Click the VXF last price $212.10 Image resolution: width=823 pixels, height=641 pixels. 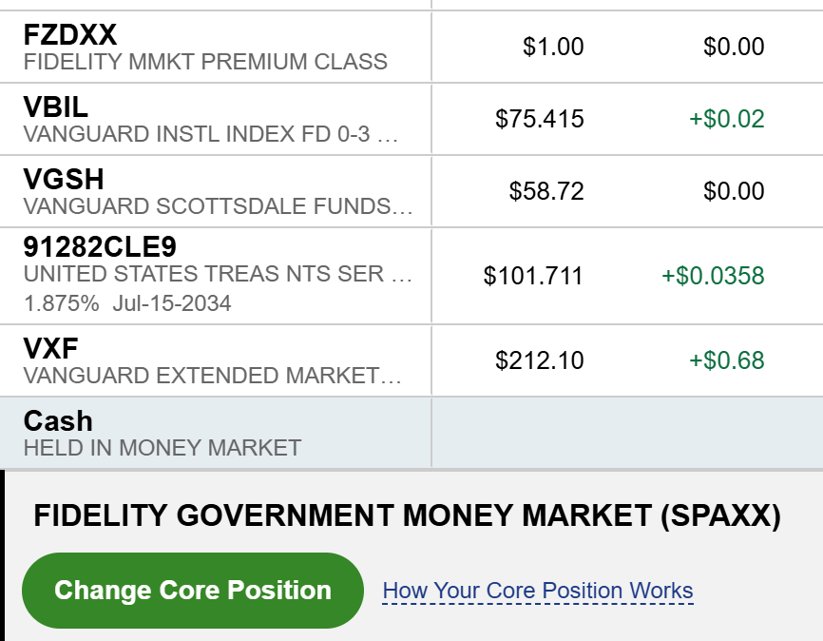point(540,360)
